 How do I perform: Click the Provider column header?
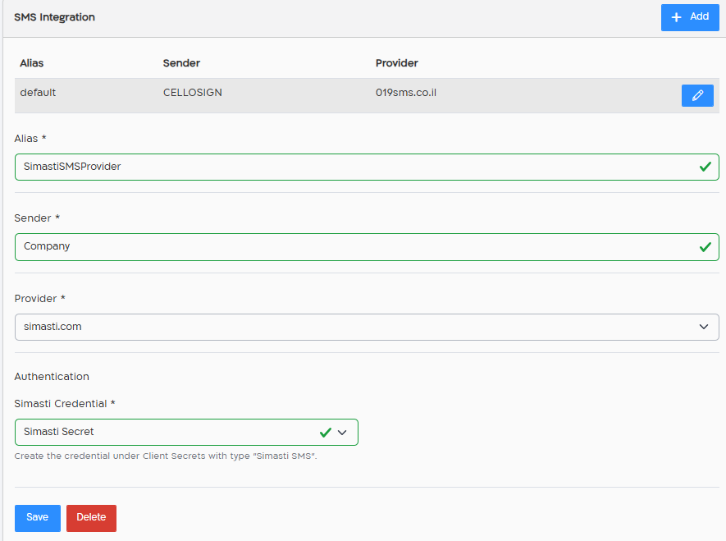(x=397, y=63)
